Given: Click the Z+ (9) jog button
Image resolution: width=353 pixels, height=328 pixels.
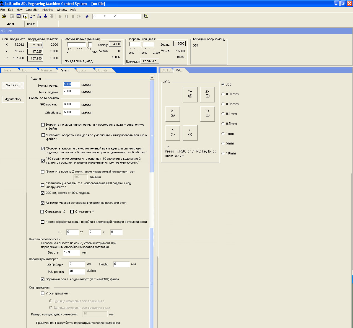Looking at the screenshot, I should pyautogui.click(x=207, y=95).
